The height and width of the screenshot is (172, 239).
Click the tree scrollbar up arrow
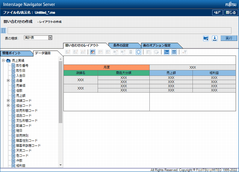(x=61, y=59)
